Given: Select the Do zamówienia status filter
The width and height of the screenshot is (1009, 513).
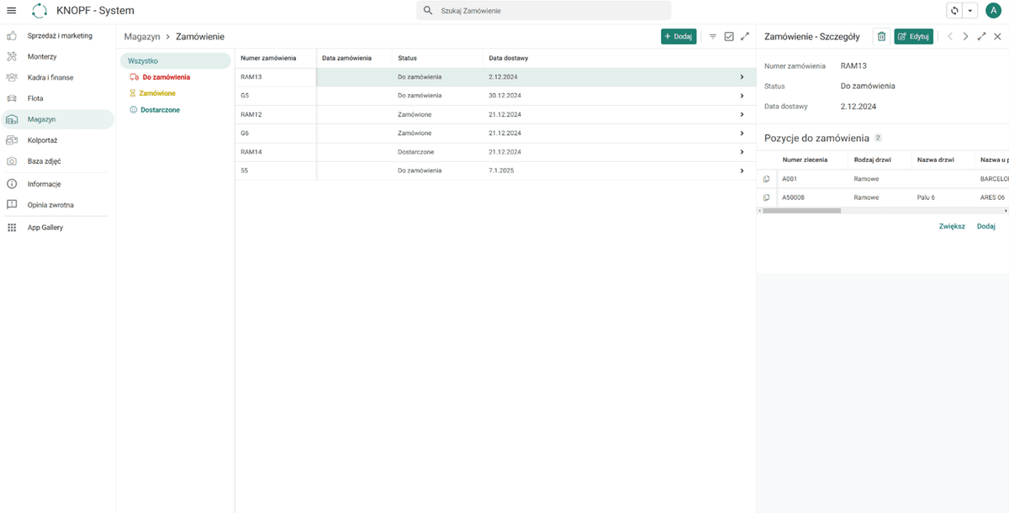Looking at the screenshot, I should point(160,77).
